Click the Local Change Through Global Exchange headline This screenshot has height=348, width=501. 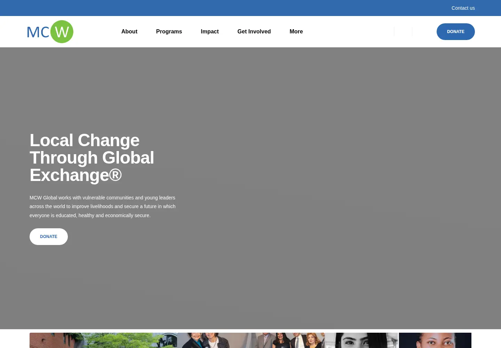pyautogui.click(x=92, y=158)
